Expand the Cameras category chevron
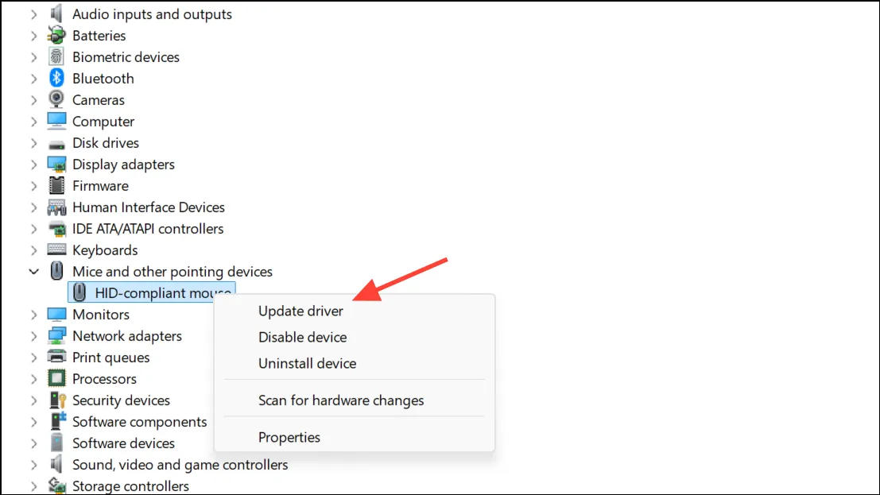Viewport: 880px width, 495px height. [x=33, y=100]
